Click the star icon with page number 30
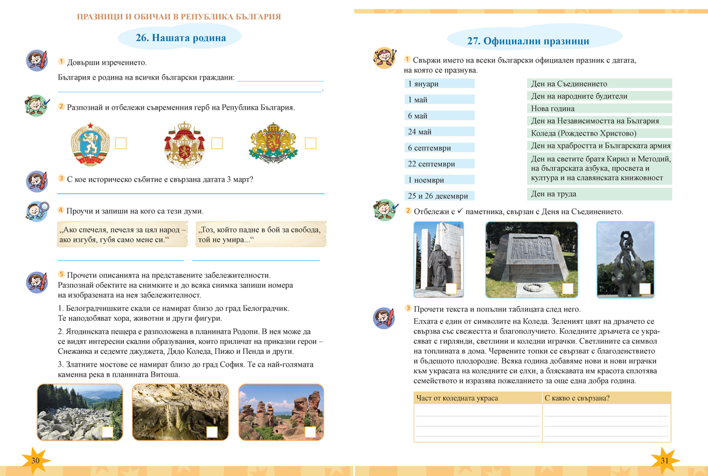 [x=35, y=459]
